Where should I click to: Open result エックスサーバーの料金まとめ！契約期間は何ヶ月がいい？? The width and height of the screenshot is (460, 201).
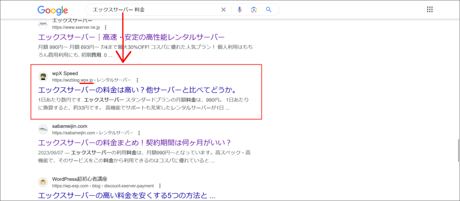[x=135, y=143]
